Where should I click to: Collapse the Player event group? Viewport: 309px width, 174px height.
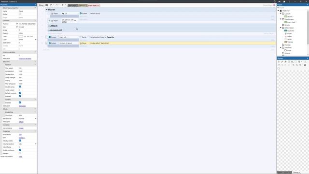[47, 10]
